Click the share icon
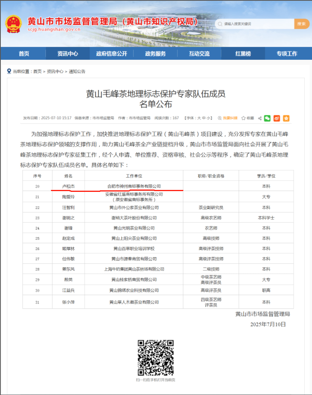The height and width of the screenshot is (395, 312). click(260, 118)
